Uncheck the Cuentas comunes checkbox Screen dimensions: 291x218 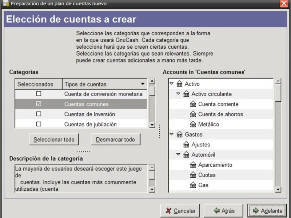pyautogui.click(x=39, y=104)
